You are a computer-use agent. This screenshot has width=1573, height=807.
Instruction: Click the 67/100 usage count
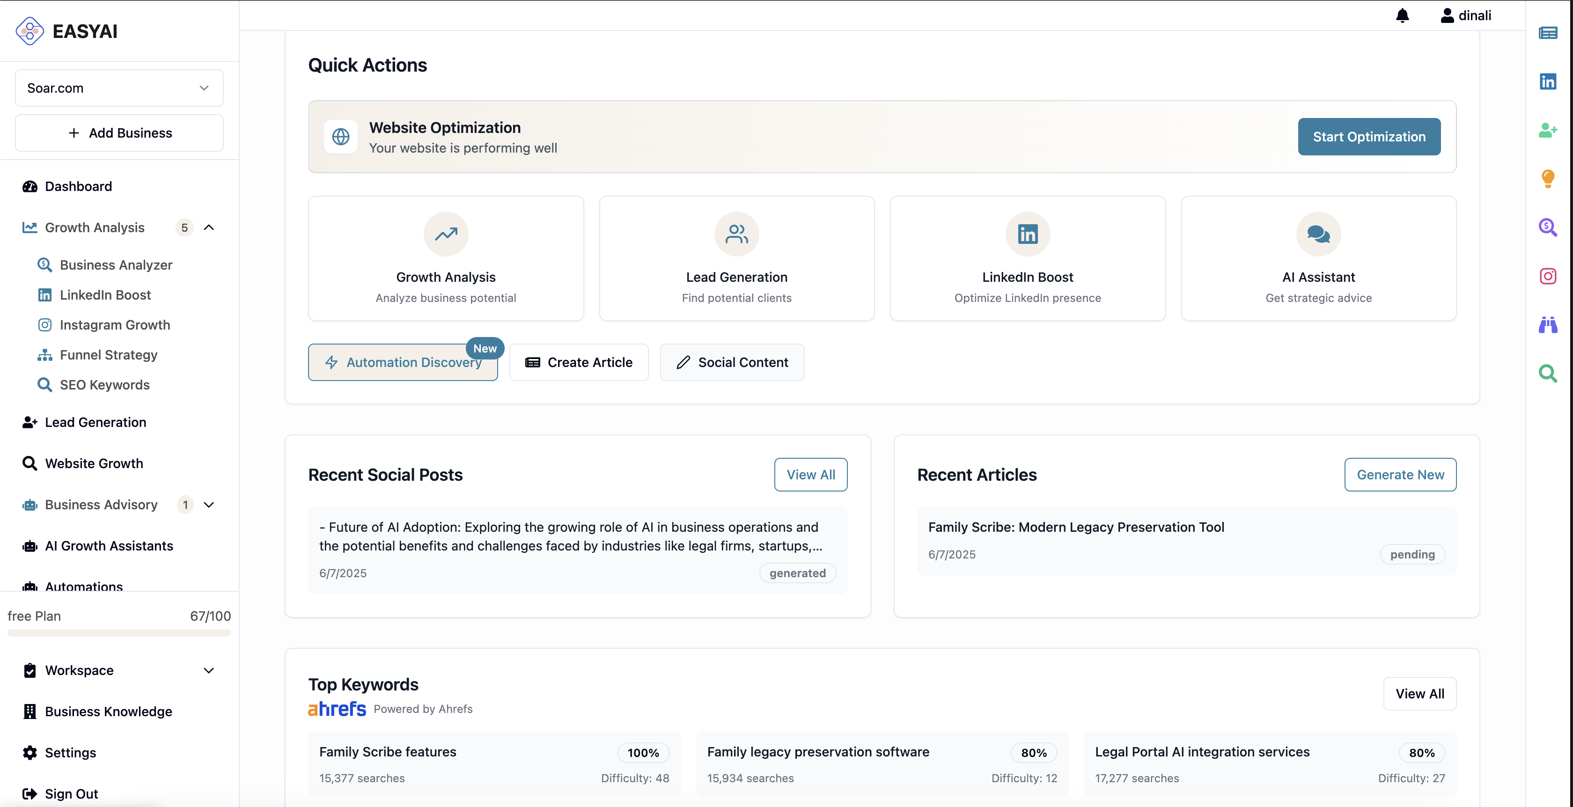tap(210, 616)
